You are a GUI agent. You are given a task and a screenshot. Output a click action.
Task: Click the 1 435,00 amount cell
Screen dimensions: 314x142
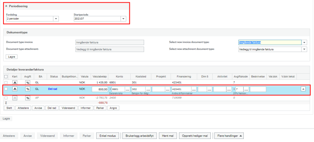pos(102,82)
